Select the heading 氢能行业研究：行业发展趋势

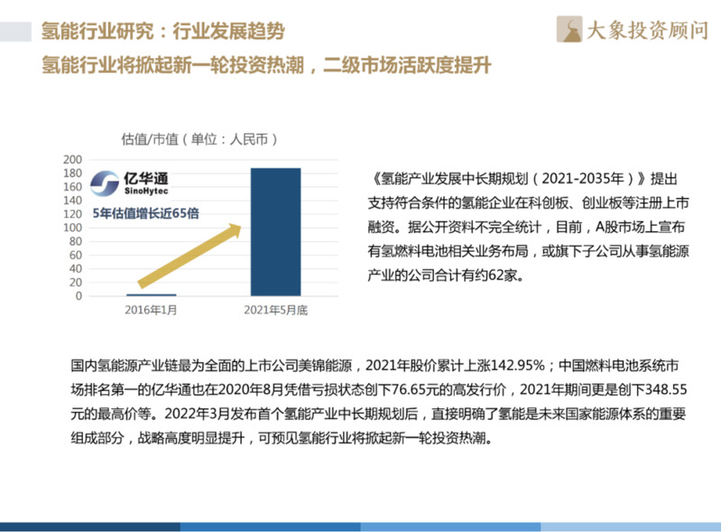click(x=163, y=32)
